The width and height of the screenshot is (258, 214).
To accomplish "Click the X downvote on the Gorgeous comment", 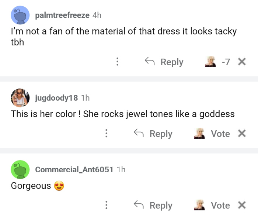I will coord(242,205).
